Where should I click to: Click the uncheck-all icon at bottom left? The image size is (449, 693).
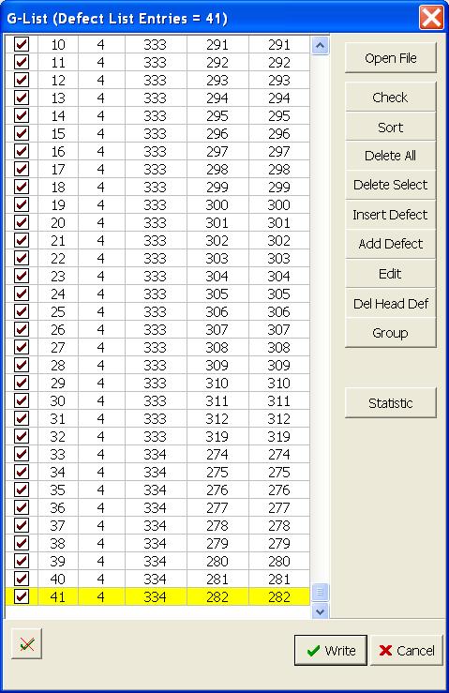[26, 644]
